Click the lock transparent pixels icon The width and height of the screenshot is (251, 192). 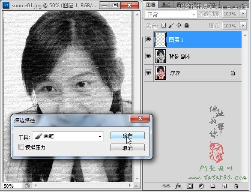click(163, 25)
